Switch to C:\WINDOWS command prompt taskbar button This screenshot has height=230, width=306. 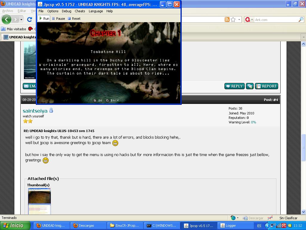pos(162,226)
